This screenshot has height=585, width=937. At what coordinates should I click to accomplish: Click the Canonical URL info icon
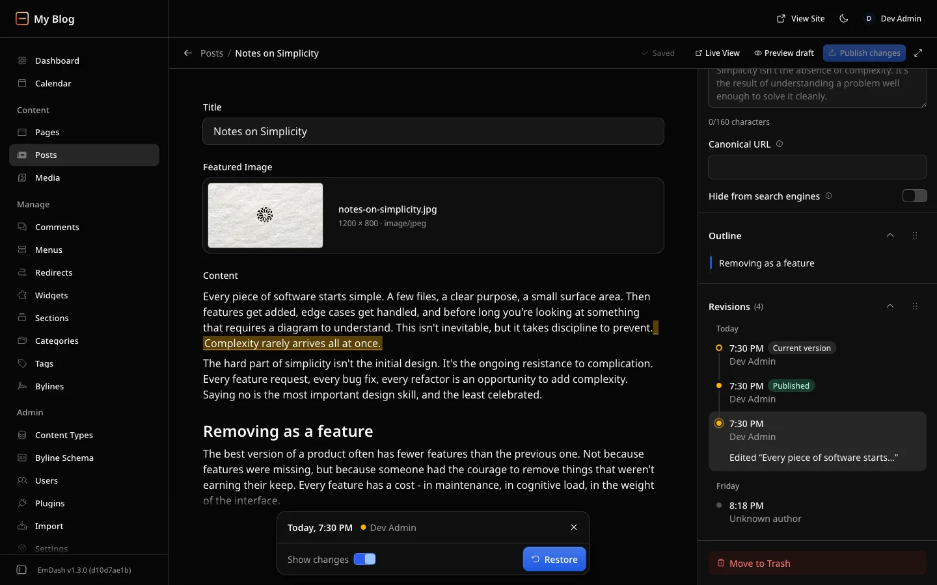tap(780, 144)
